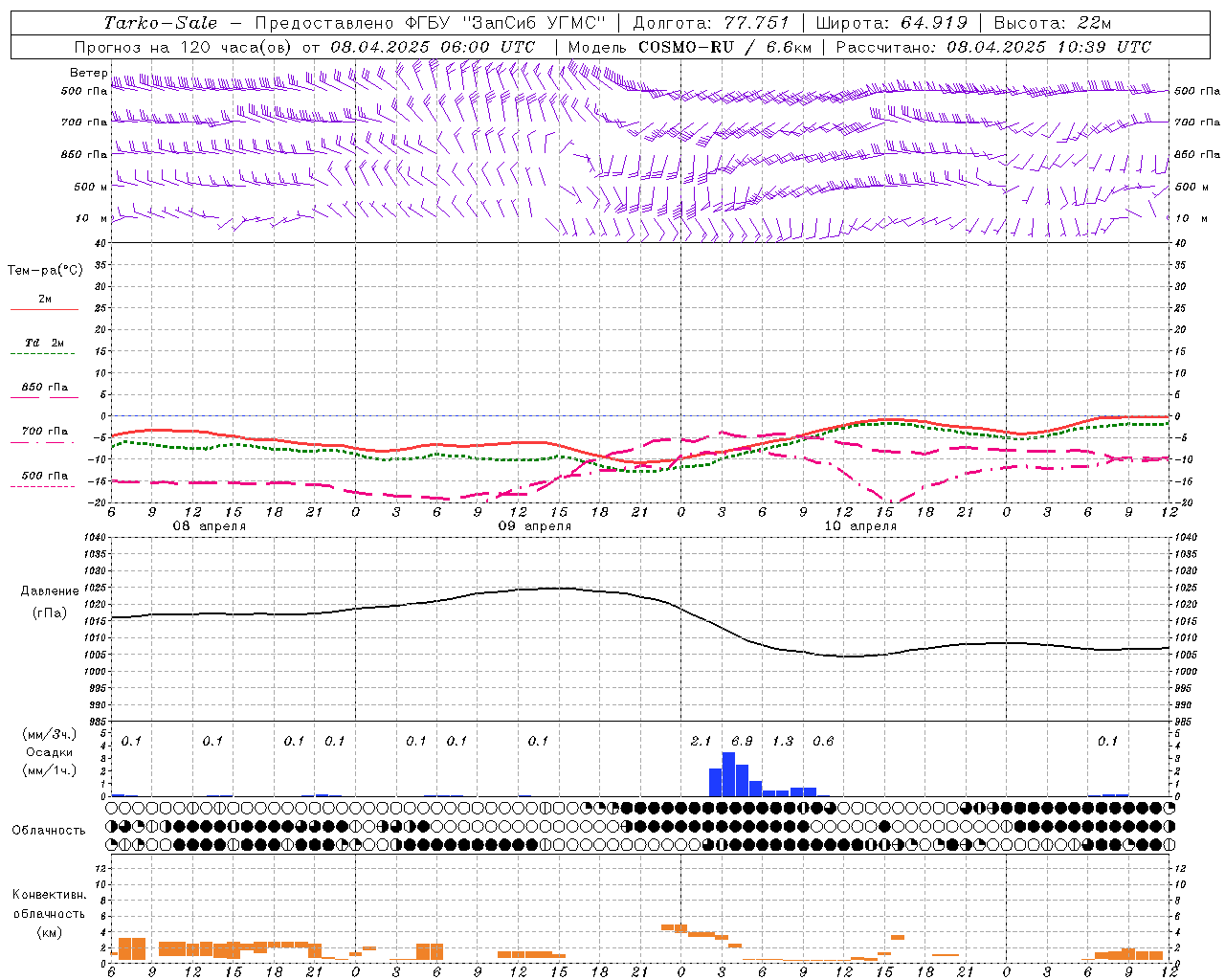The height and width of the screenshot is (980, 1225).
Task: Click the tallest blue precipitation bar
Action: tap(728, 774)
